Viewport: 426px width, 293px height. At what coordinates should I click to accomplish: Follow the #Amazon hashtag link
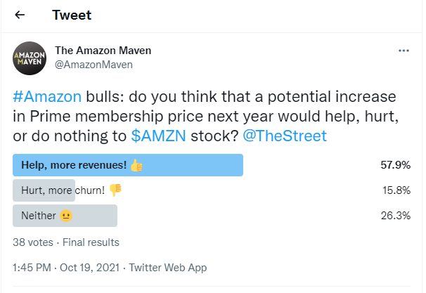[x=47, y=96]
